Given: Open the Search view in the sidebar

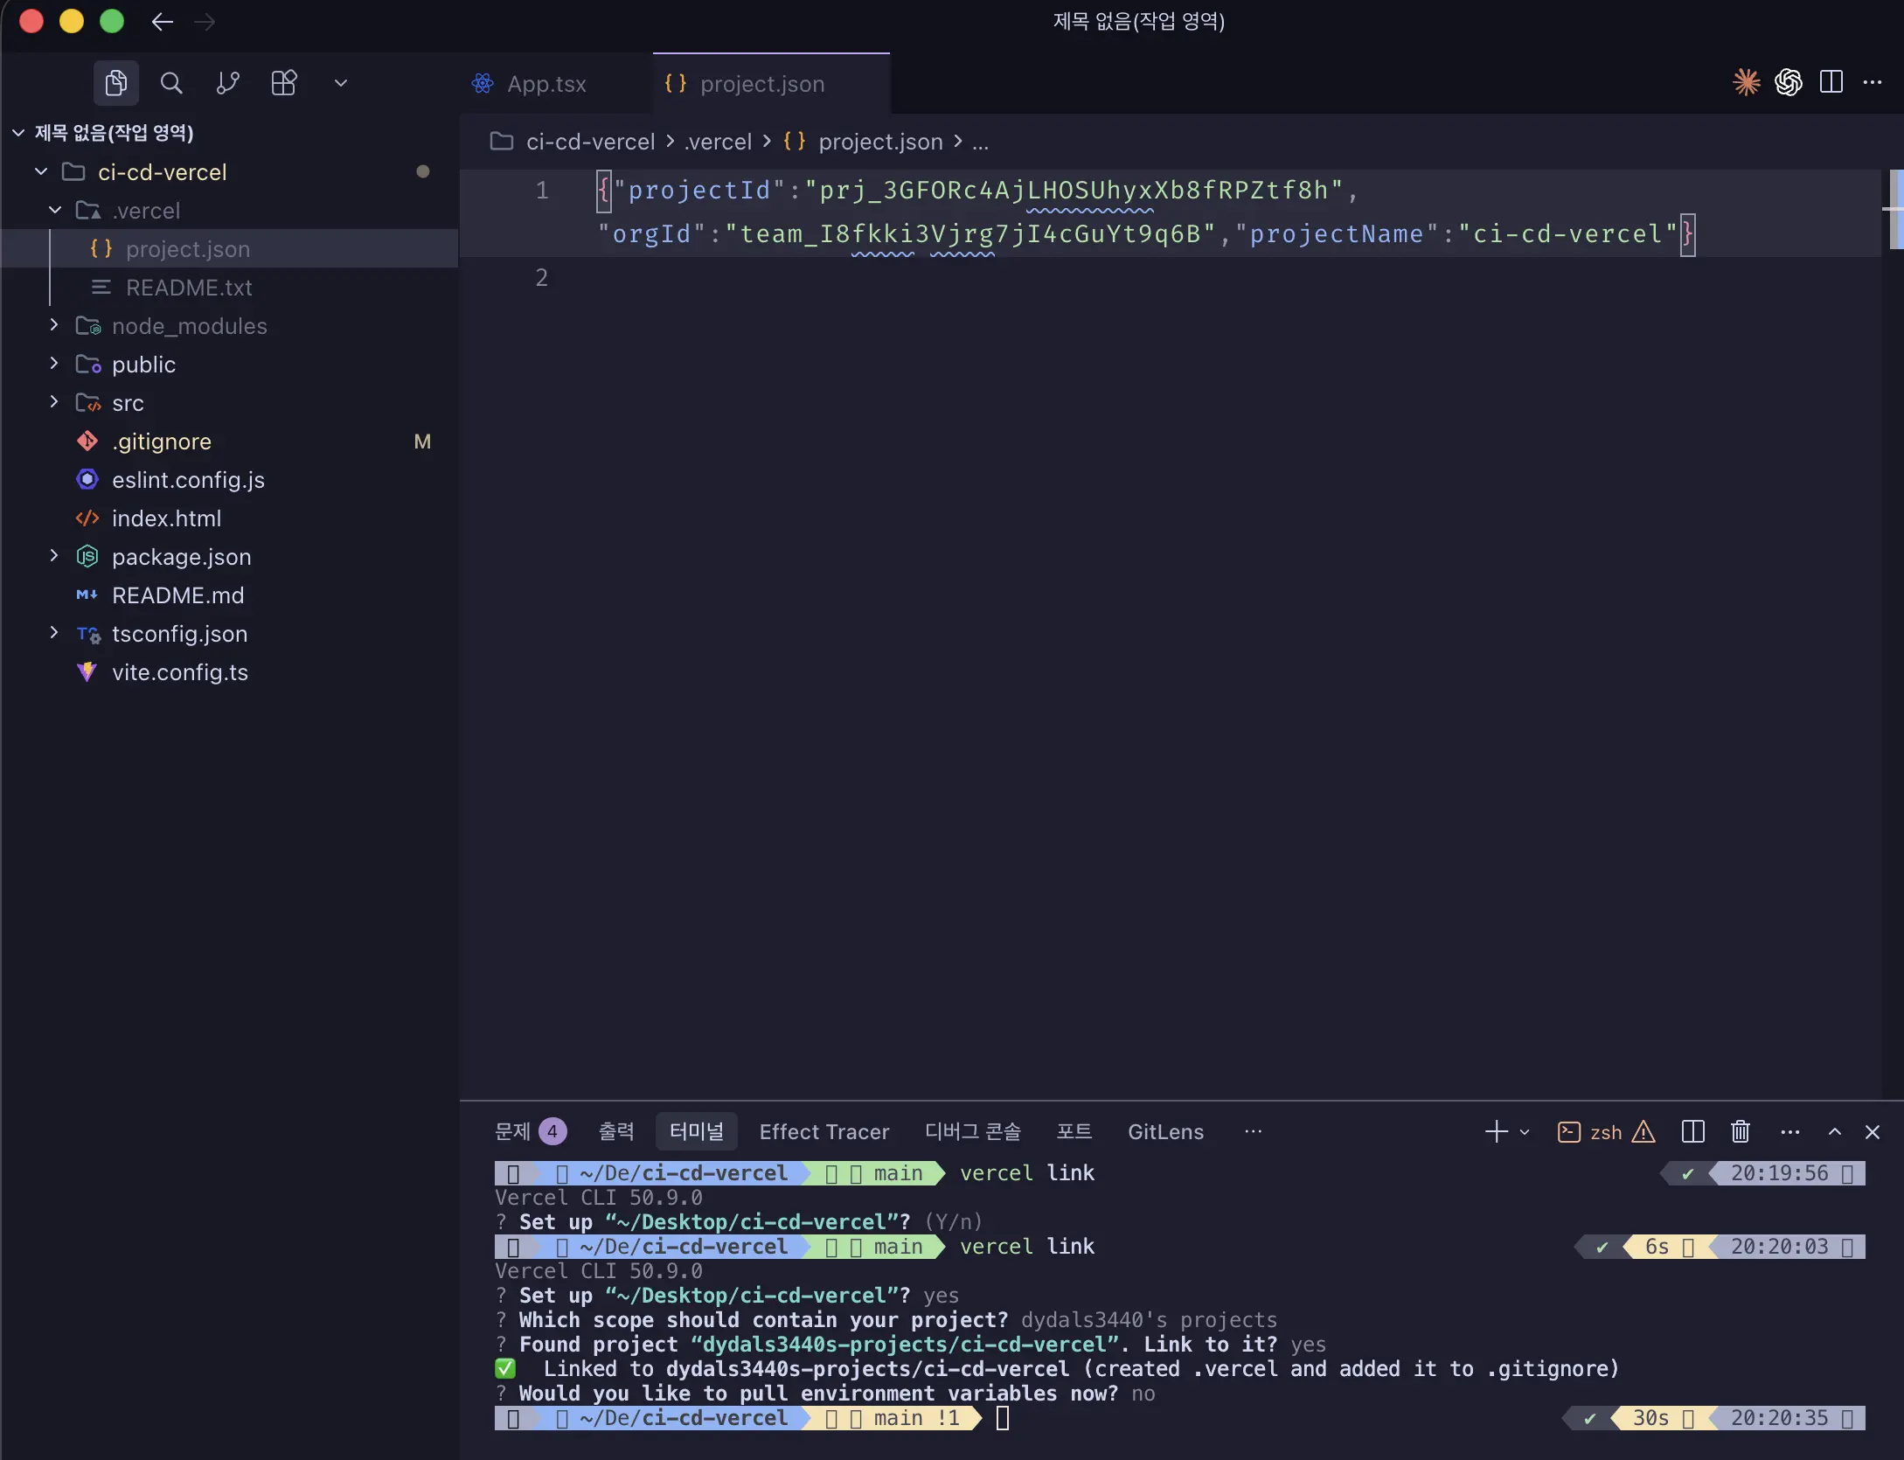Looking at the screenshot, I should coord(171,83).
